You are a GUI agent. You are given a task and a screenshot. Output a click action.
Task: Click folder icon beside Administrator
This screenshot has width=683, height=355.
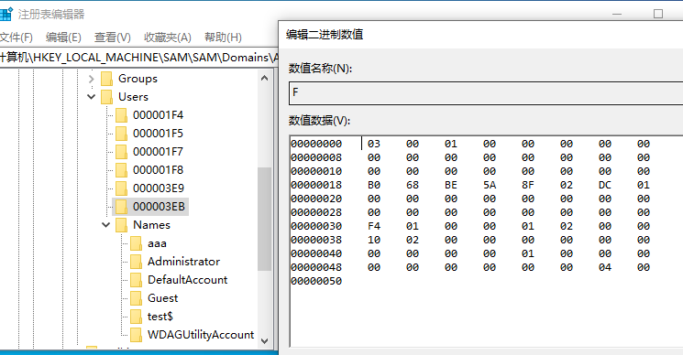[x=137, y=262]
